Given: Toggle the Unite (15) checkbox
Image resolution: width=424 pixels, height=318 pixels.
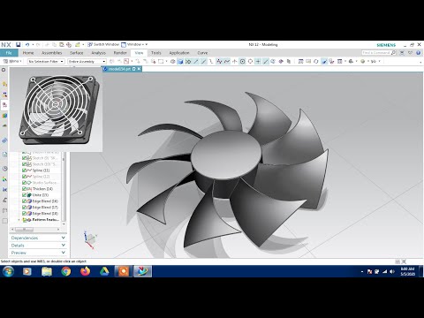Looking at the screenshot, I should (x=25, y=195).
